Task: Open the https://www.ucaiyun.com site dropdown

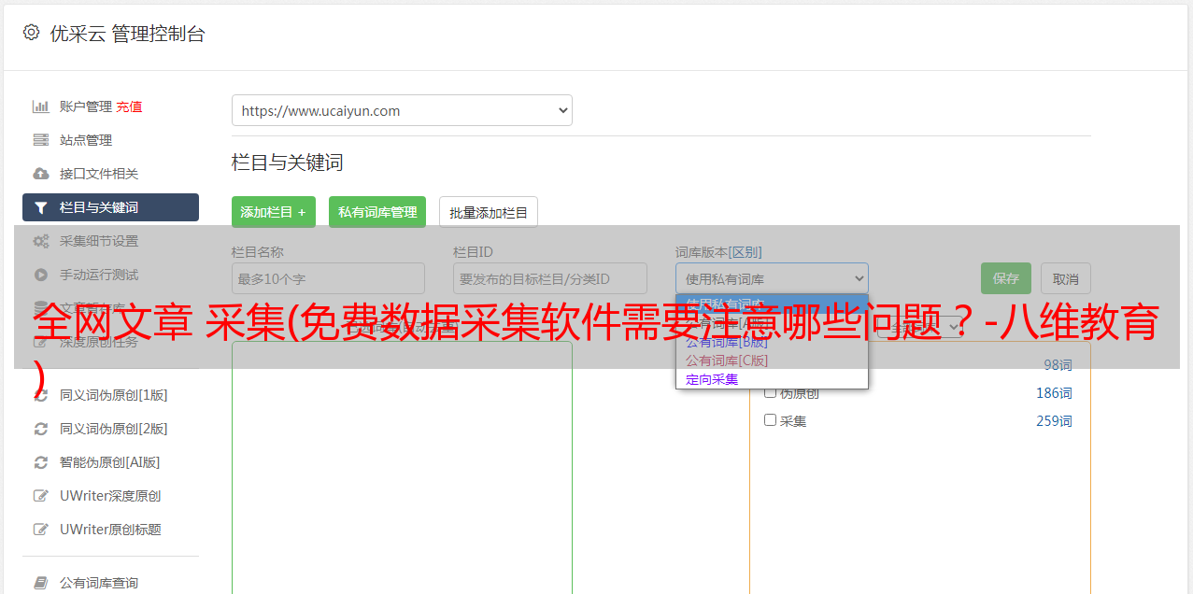Action: [402, 110]
